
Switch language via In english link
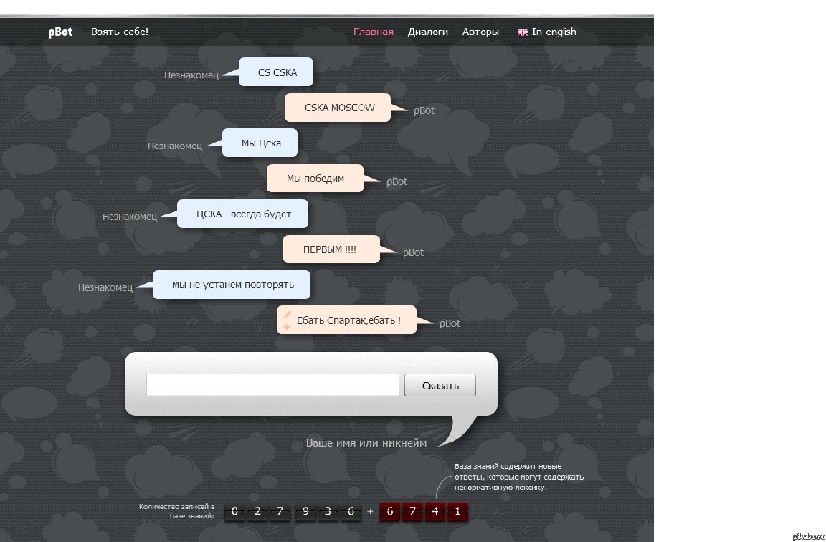[x=554, y=32]
